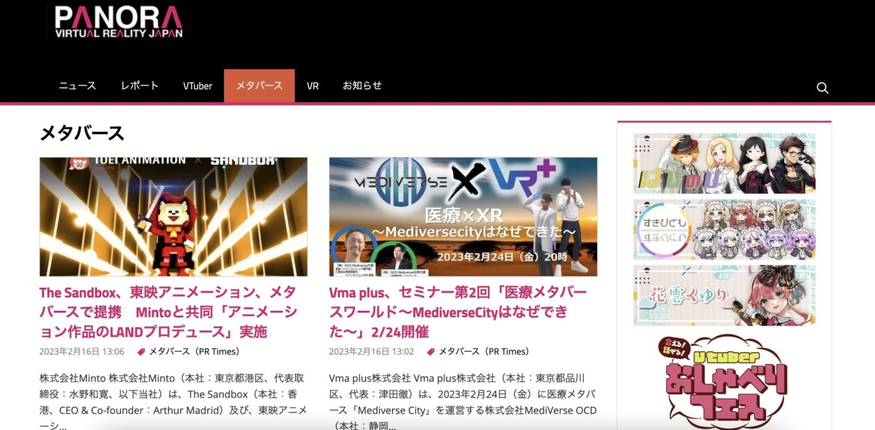Image resolution: width=875 pixels, height=430 pixels.
Task: Click the Vma plus株式会社 article excerpt text
Action: coord(463,401)
